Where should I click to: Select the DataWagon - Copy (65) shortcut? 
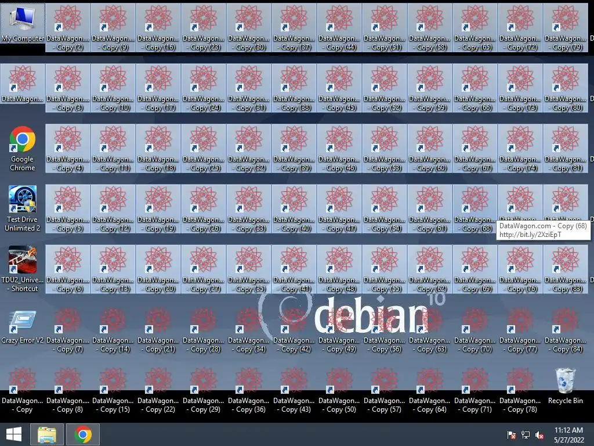tap(475, 28)
